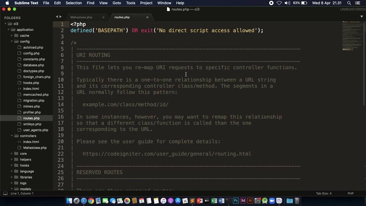Expand the core folder

pos(12,154)
